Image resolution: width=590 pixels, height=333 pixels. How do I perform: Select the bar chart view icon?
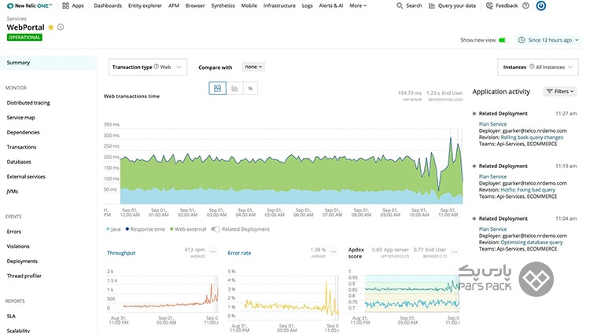coord(234,88)
